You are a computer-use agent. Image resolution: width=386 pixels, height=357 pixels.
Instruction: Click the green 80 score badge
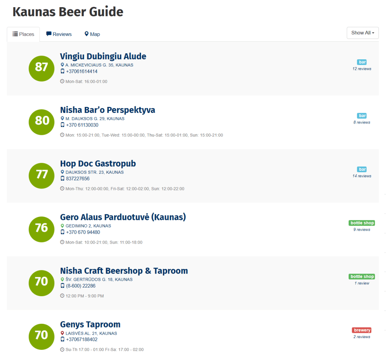point(42,122)
